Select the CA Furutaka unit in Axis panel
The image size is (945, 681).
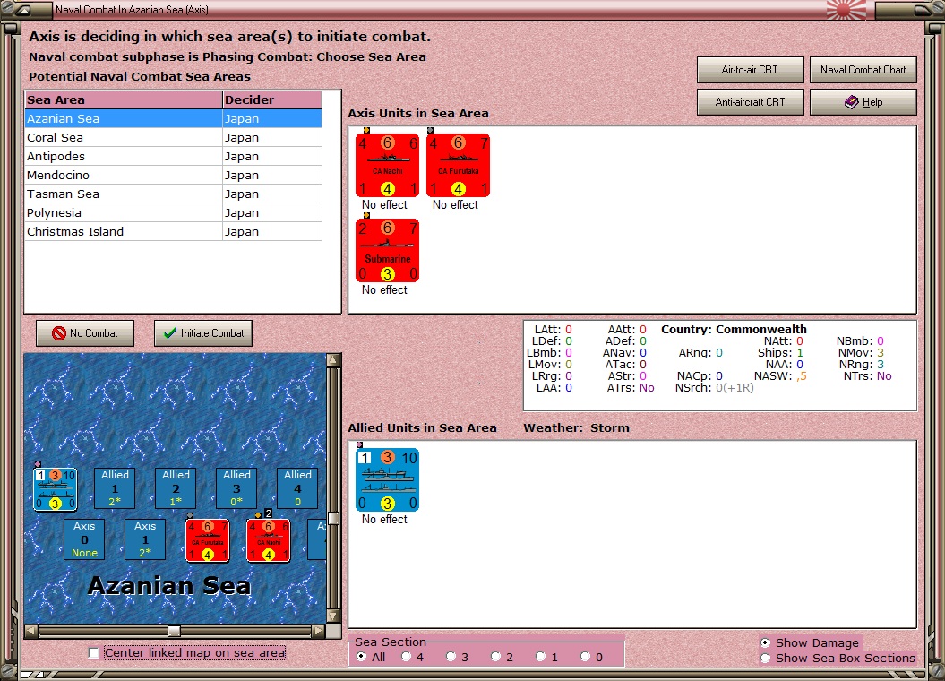[x=458, y=165]
